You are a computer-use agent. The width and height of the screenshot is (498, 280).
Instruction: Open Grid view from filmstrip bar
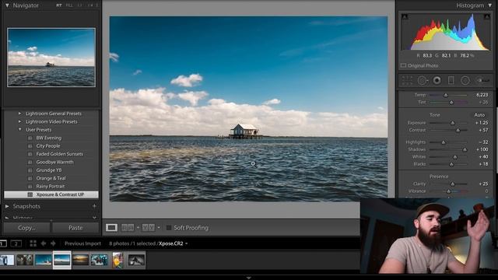[x=33, y=243]
